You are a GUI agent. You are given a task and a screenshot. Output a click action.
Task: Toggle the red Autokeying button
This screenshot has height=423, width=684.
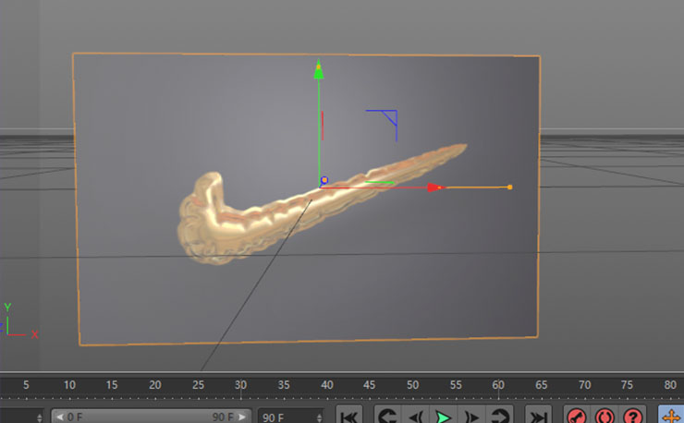[605, 417]
